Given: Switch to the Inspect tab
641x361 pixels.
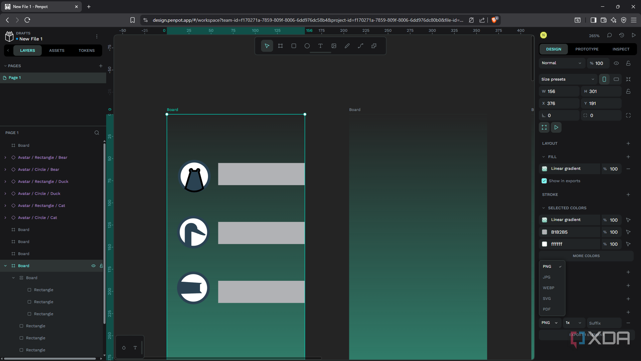Looking at the screenshot, I should (621, 49).
